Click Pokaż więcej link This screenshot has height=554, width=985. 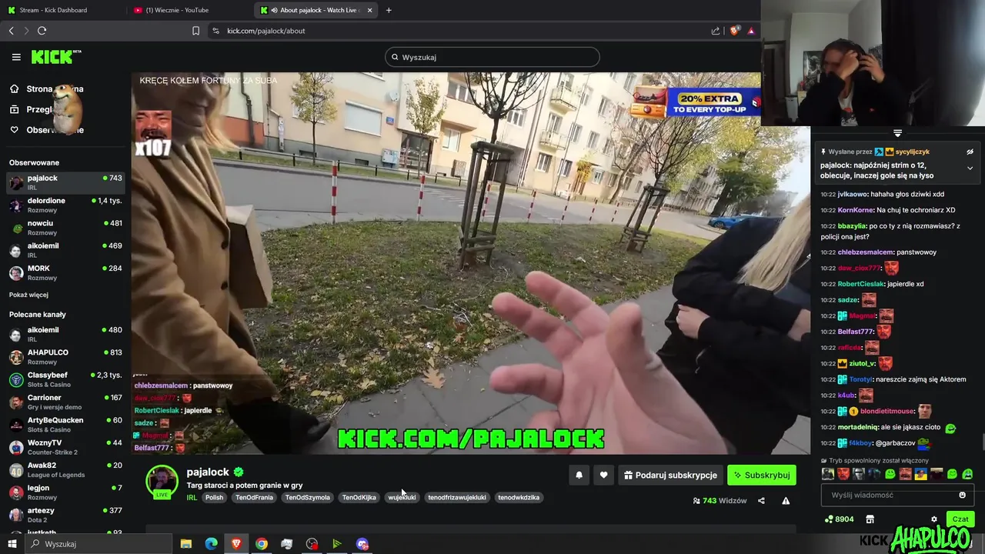click(x=28, y=295)
